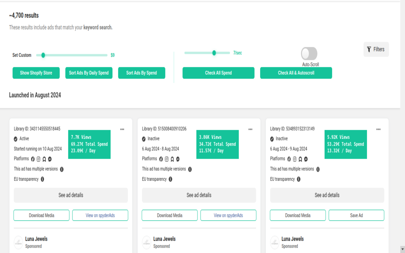405x253 pixels.
Task: Click the Luna Jewels avatar on first ad
Action: coord(18,242)
